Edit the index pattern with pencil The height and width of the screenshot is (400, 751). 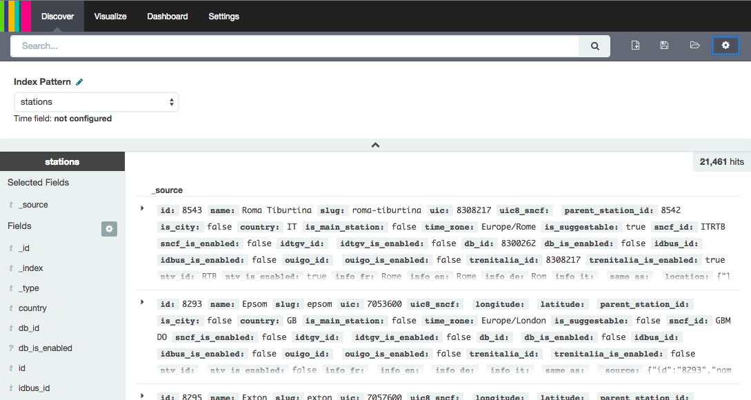point(79,82)
